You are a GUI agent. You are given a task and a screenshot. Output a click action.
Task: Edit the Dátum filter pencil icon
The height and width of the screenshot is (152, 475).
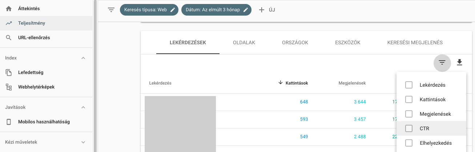tap(246, 10)
